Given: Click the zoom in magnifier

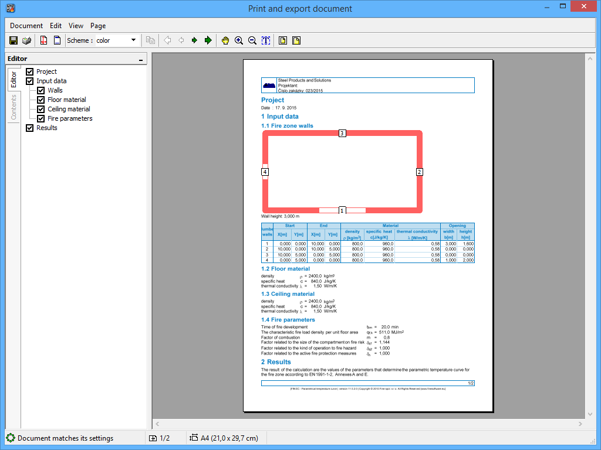Looking at the screenshot, I should tap(239, 40).
